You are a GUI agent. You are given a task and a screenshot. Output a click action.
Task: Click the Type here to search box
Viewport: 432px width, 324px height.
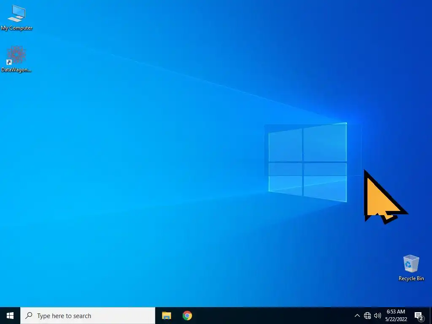coord(88,316)
